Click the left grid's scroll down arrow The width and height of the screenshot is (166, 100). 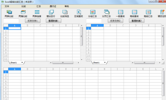click(x=82, y=60)
